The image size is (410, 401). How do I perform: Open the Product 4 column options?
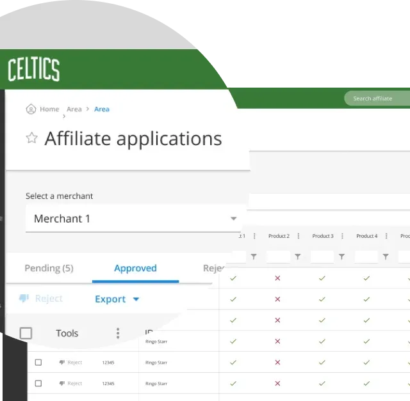(x=386, y=236)
